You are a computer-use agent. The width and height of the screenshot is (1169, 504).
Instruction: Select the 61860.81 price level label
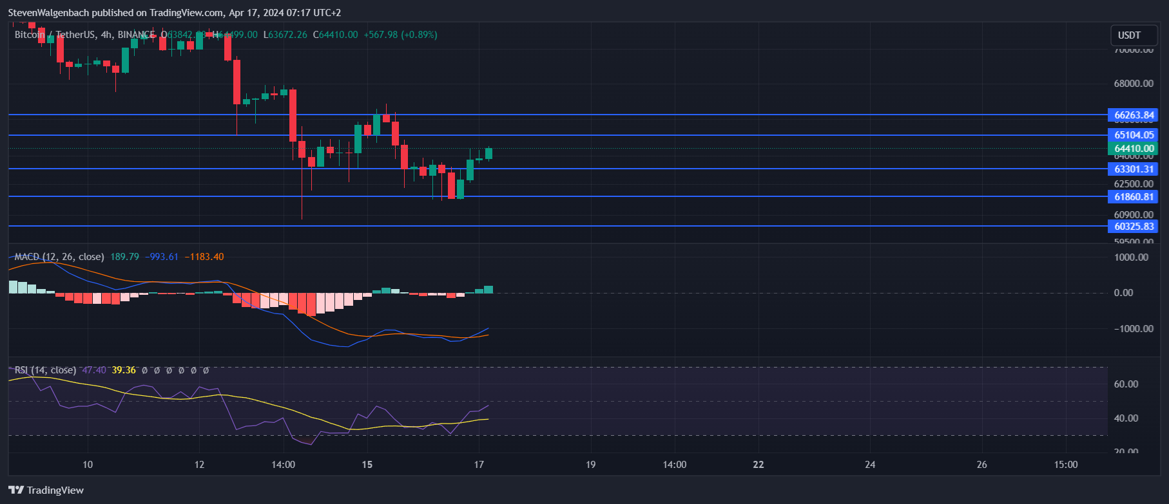tap(1134, 197)
